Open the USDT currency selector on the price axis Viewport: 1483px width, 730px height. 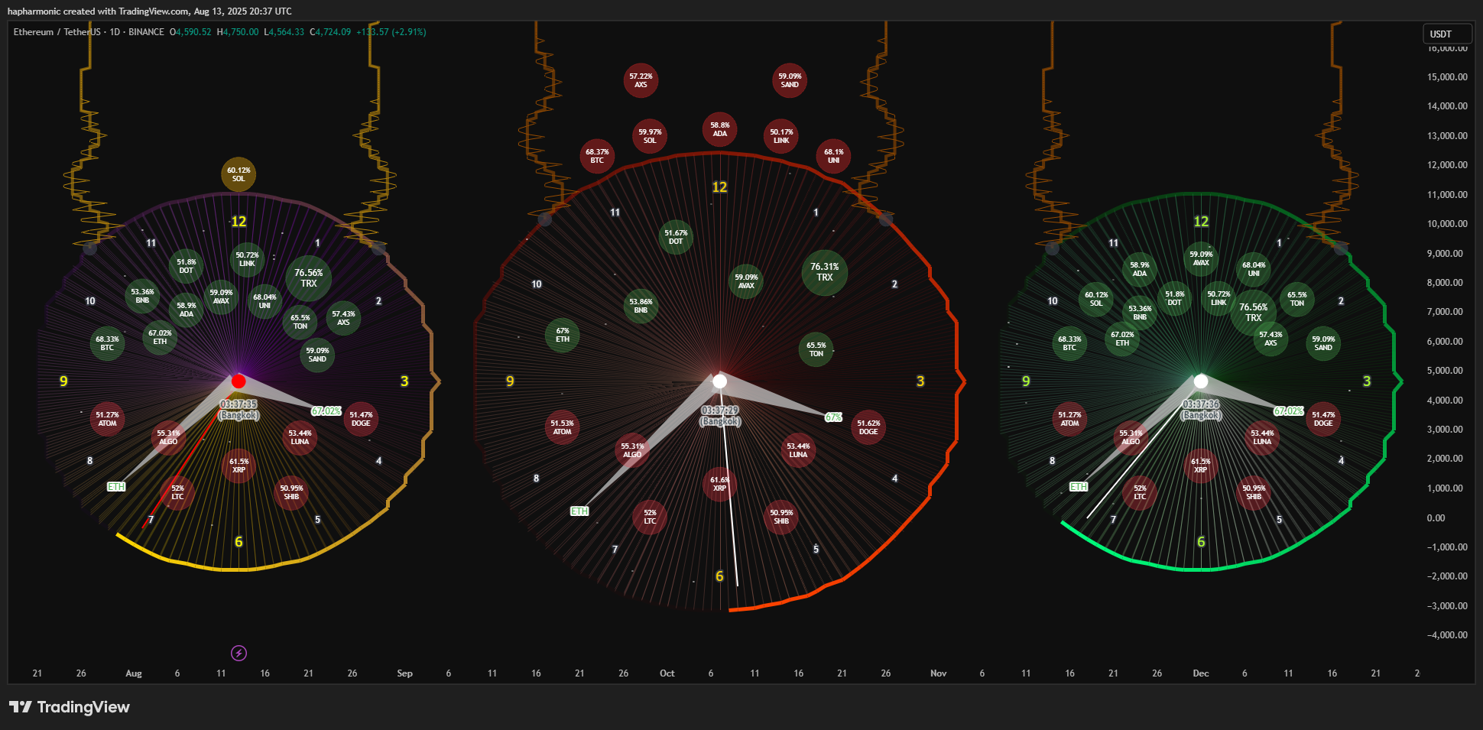(1446, 34)
